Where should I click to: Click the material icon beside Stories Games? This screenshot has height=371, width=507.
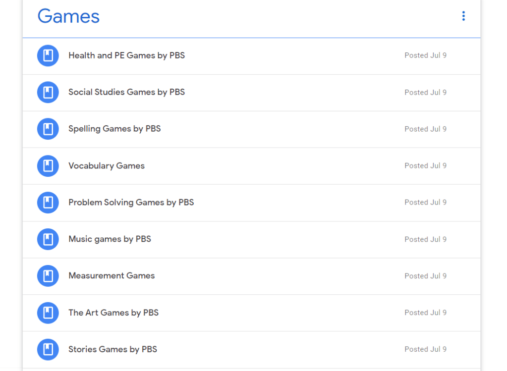click(48, 349)
